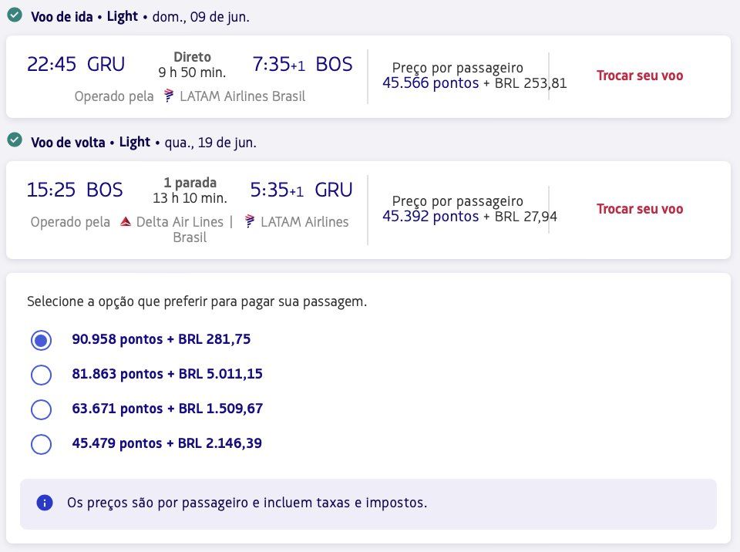The width and height of the screenshot is (740, 552).
Task: Click the LATAM logo on return flight
Action: pos(250,221)
